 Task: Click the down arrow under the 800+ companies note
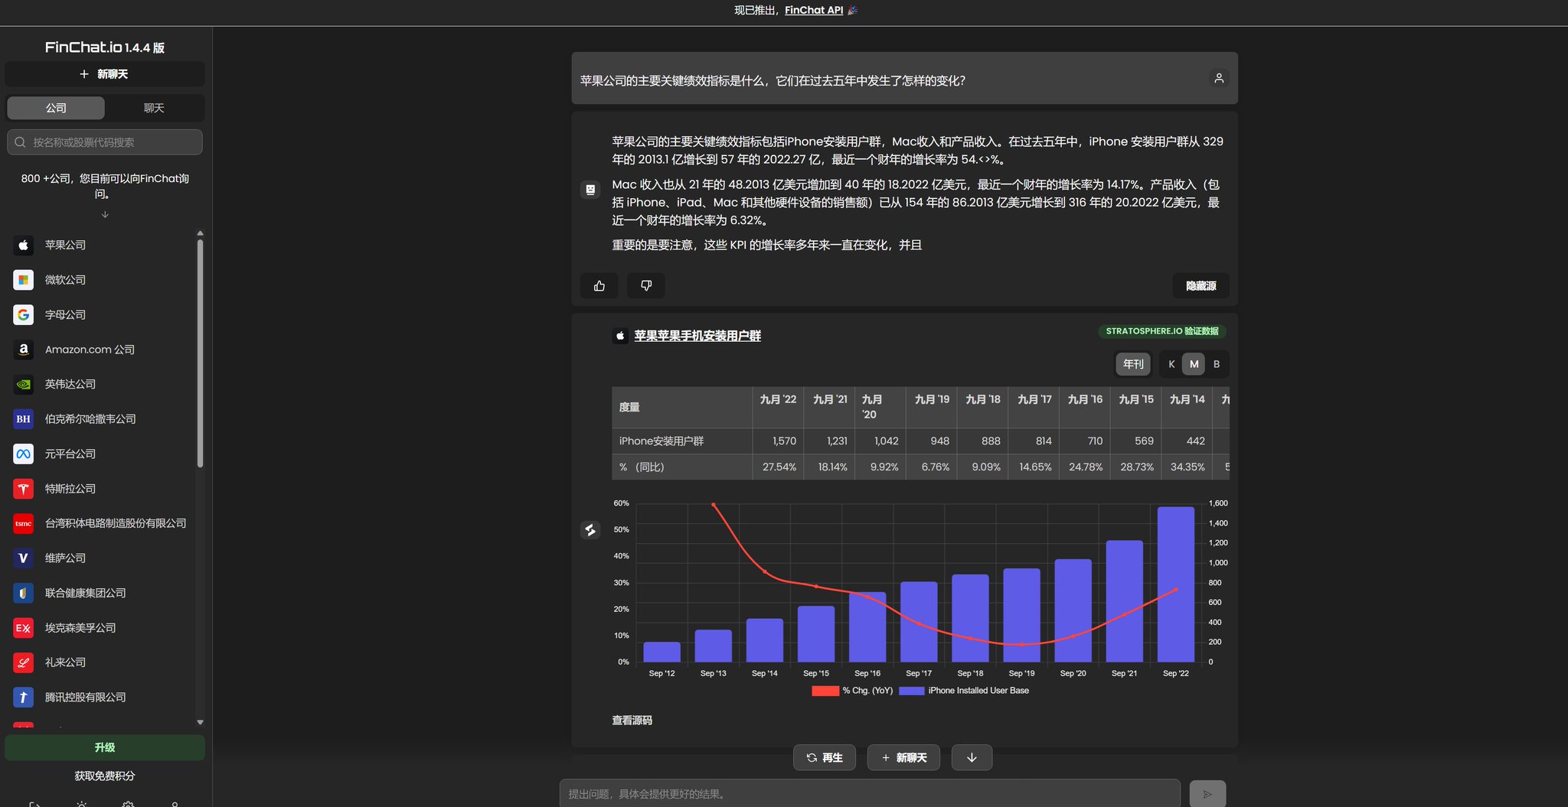(x=105, y=215)
